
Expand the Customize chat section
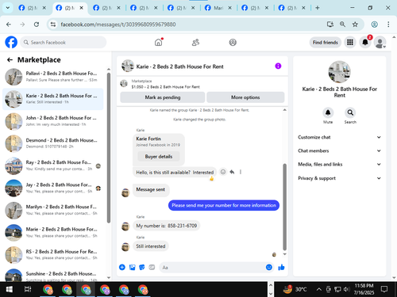click(339, 137)
